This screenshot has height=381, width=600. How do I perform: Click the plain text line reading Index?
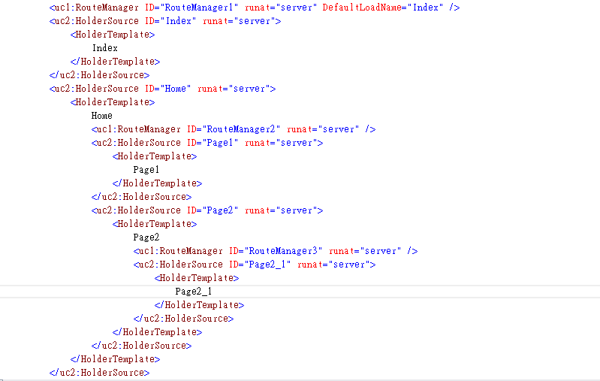coord(105,48)
